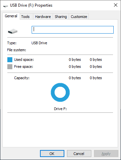
Task: Click the Cancel button
Action: point(79,154)
